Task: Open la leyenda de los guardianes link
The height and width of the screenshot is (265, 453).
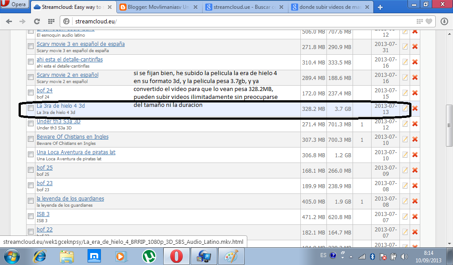Action: point(70,198)
